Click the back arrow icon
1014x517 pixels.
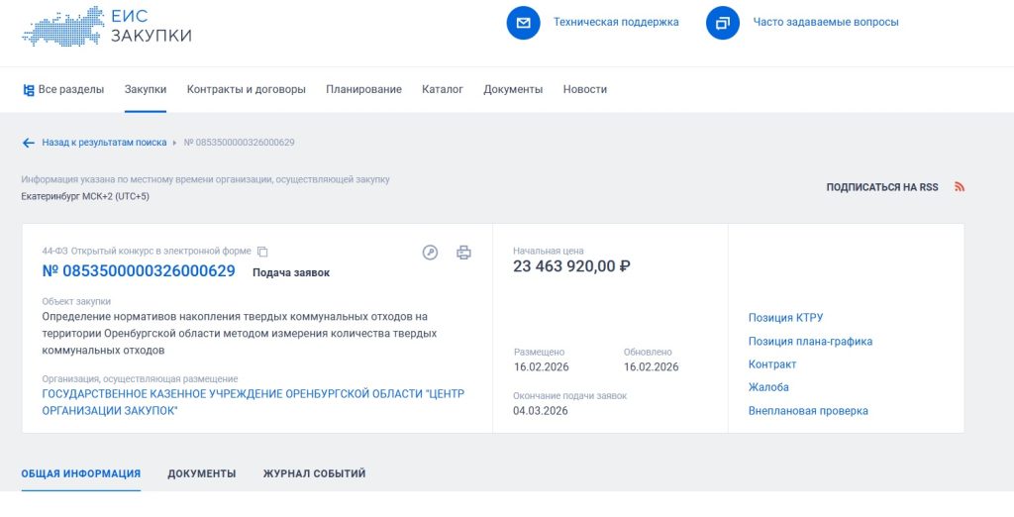pos(29,143)
